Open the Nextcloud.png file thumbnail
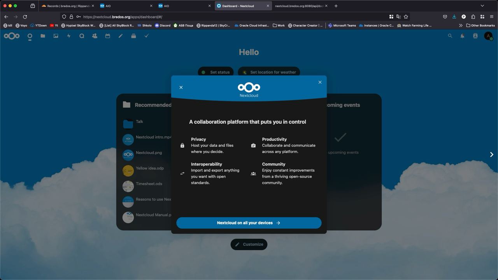The image size is (498, 280). tap(128, 155)
